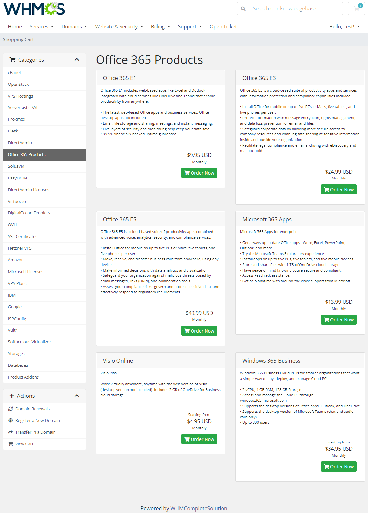
Task: Click the cart icon in Categories header
Action: point(13,60)
